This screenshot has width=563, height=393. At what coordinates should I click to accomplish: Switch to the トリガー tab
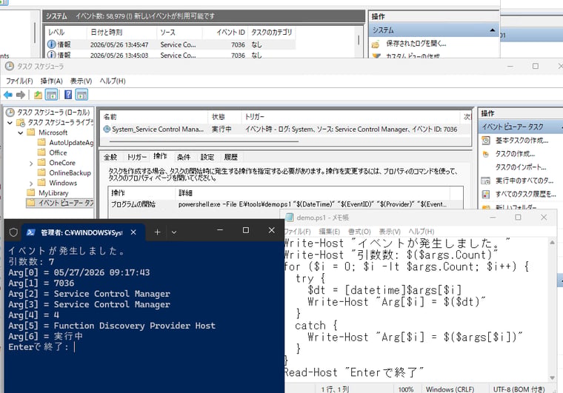137,157
